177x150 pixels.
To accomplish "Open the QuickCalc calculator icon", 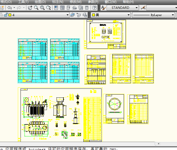I will [87, 8].
